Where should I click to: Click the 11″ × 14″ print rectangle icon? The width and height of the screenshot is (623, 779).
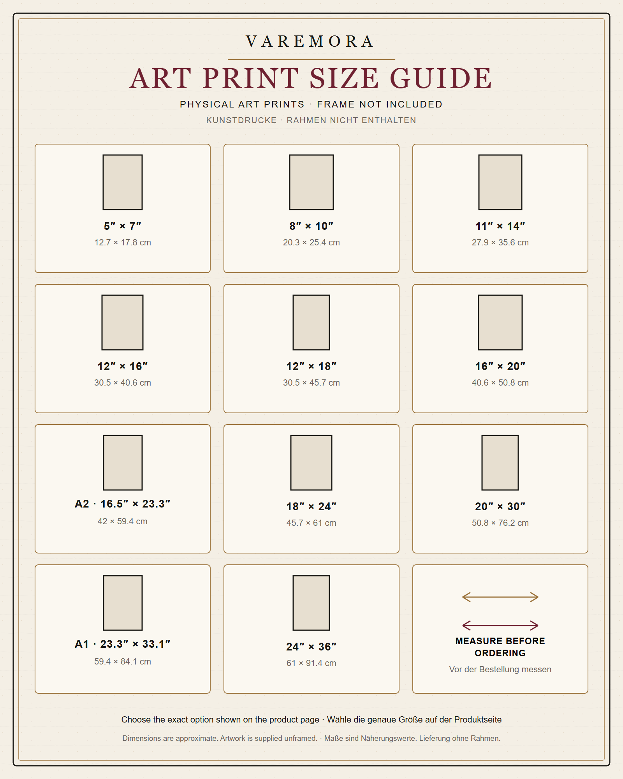click(x=500, y=182)
